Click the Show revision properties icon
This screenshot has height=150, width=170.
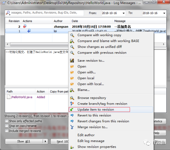(72, 147)
